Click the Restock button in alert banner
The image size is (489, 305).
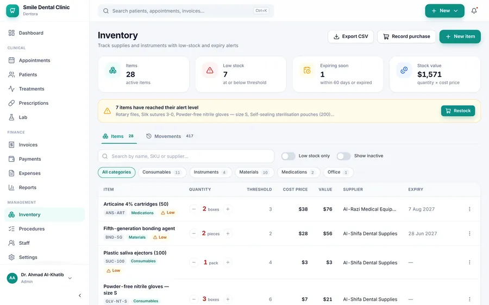pyautogui.click(x=458, y=111)
